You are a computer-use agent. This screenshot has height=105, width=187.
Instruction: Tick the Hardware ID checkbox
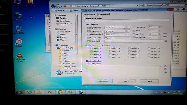(88, 41)
